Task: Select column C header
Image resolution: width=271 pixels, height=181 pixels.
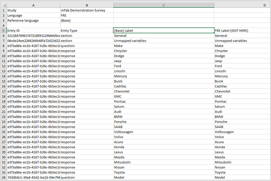Action: [x=164, y=5]
